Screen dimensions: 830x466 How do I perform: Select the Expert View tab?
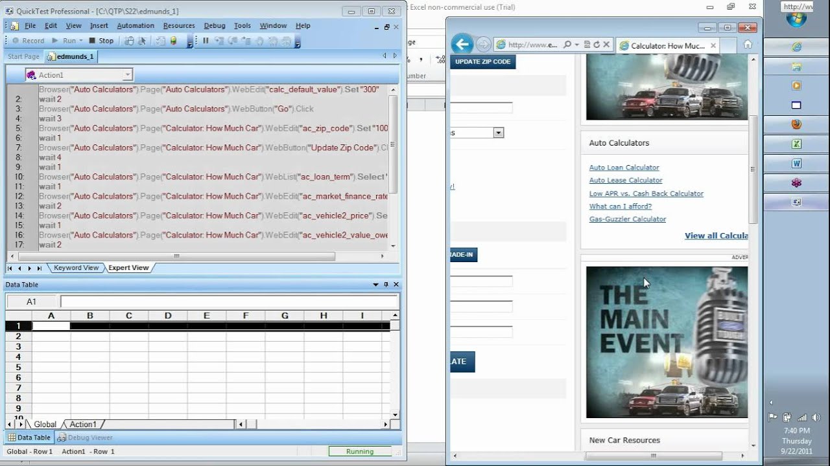(128, 267)
